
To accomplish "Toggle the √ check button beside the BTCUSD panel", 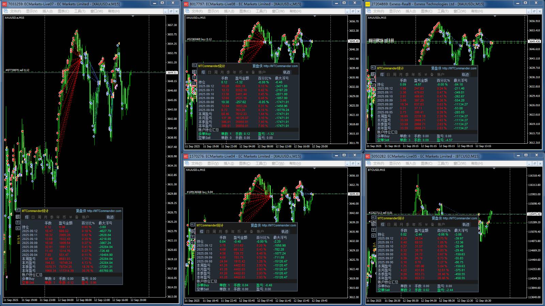I will [x=373, y=236].
